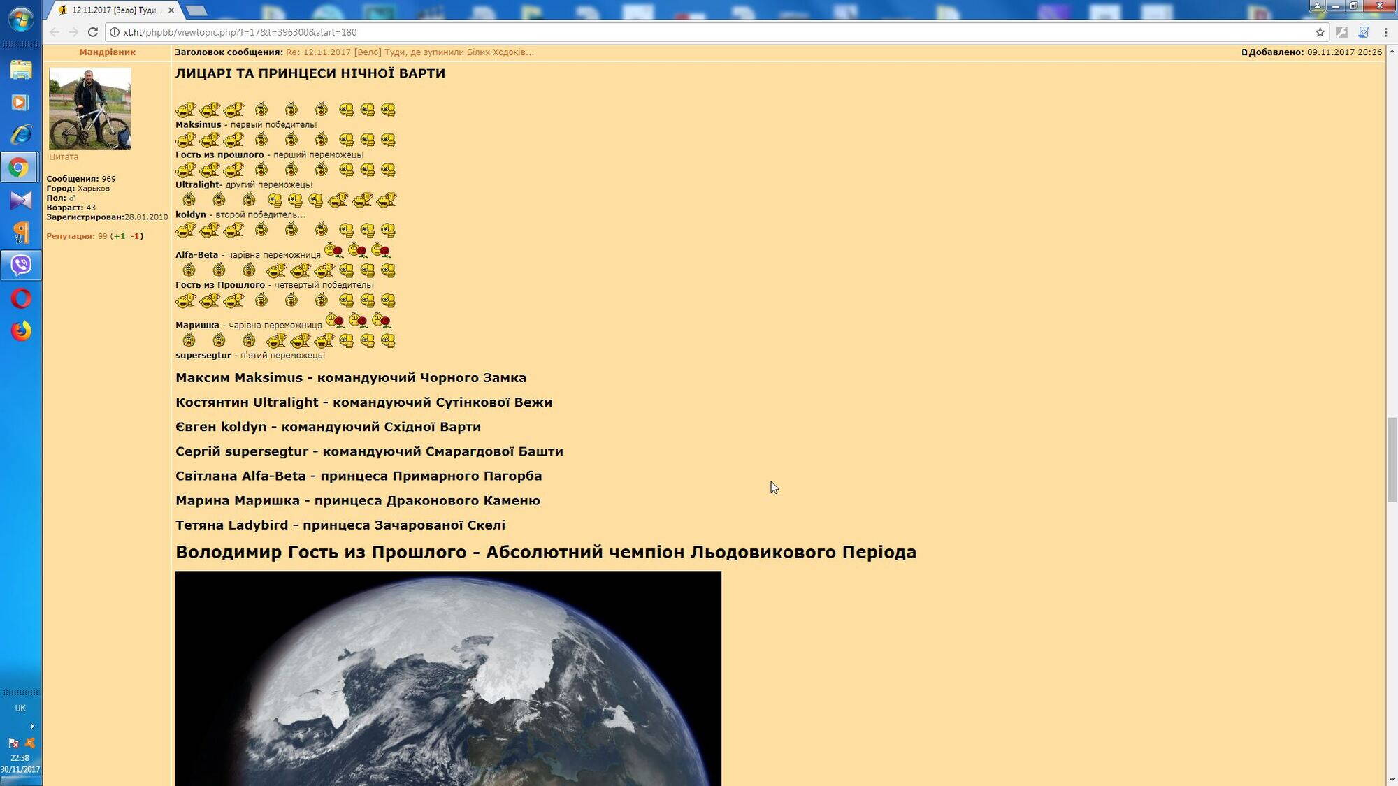Image resolution: width=1398 pixels, height=786 pixels.
Task: Open Viber from the taskbar
Action: (21, 265)
